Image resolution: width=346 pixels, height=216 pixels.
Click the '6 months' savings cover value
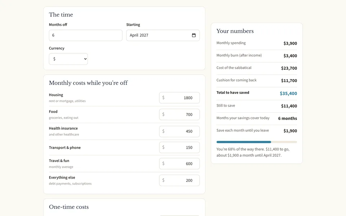(288, 118)
